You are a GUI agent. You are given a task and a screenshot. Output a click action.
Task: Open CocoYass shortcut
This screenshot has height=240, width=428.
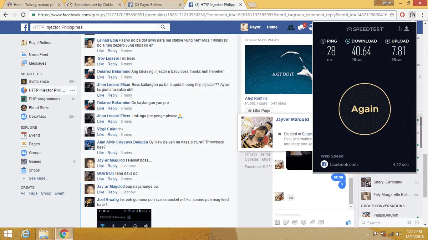pyautogui.click(x=37, y=116)
